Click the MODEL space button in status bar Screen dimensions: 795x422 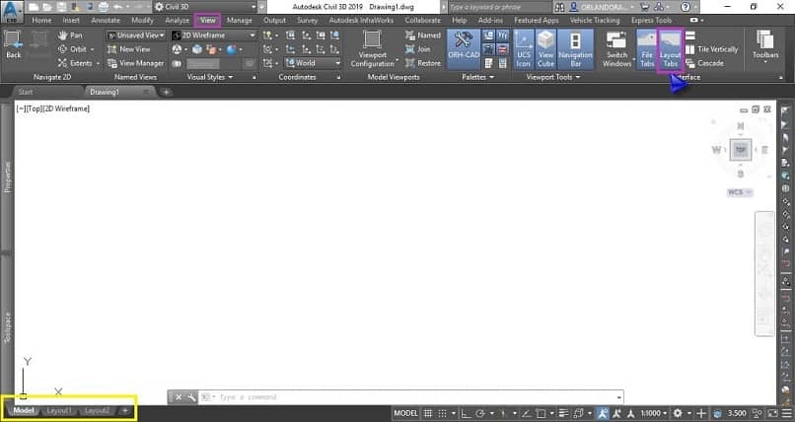click(x=405, y=413)
